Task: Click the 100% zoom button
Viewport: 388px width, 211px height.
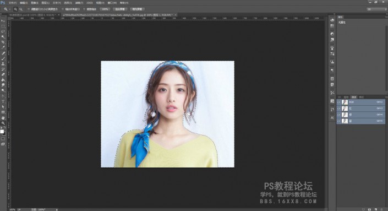Action: pyautogui.click(x=105, y=9)
